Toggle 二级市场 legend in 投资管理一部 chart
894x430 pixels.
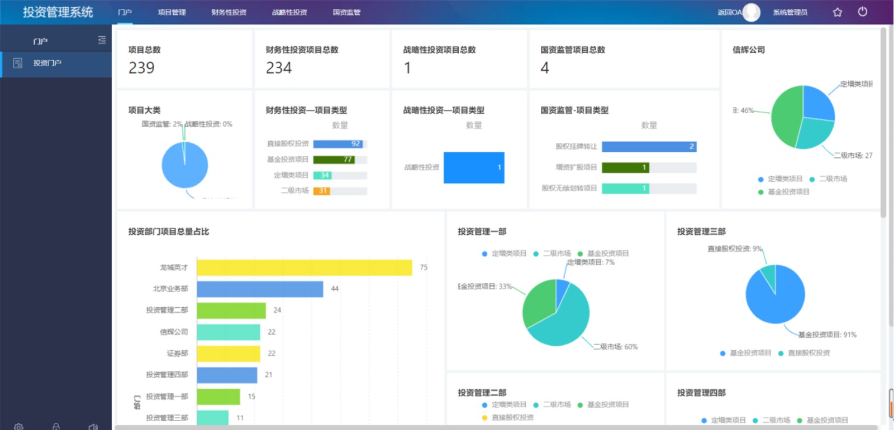[552, 253]
